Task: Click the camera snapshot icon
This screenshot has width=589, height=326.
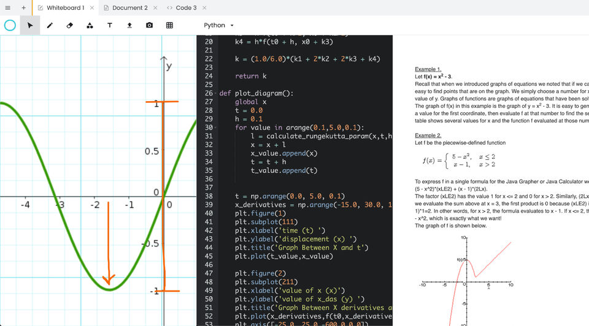Action: tap(150, 25)
